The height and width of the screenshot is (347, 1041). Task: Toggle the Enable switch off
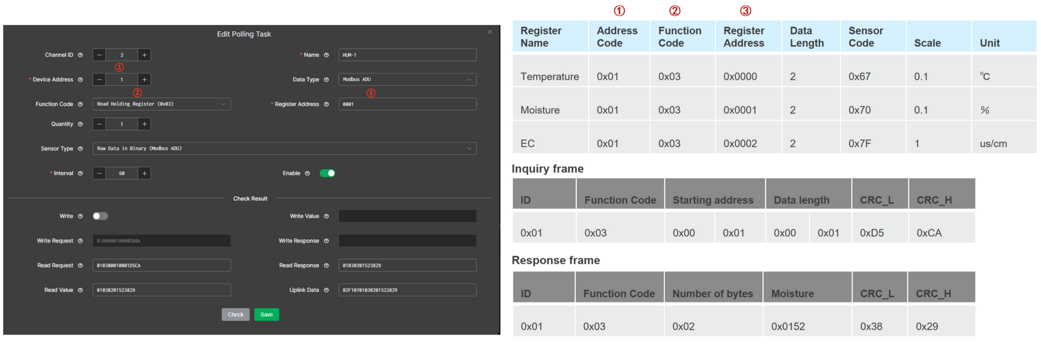coord(327,173)
